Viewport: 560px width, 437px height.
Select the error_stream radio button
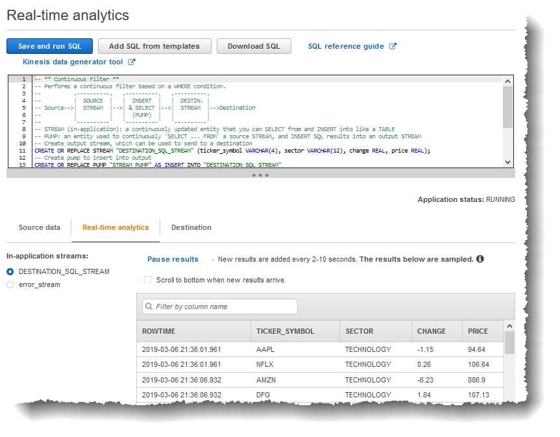(x=10, y=284)
